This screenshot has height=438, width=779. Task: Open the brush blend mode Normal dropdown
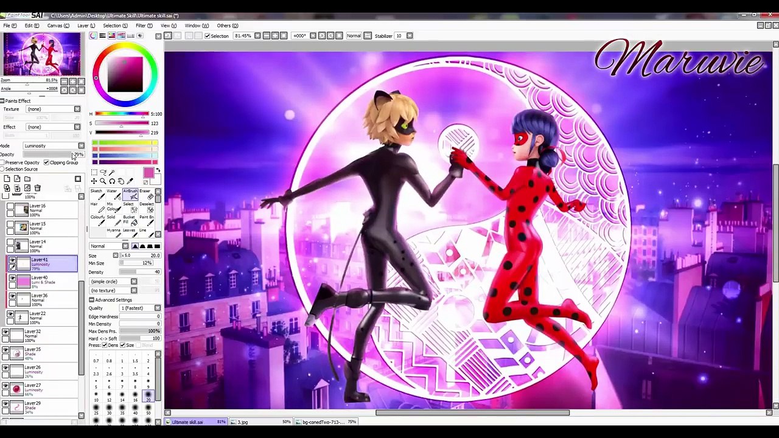(125, 246)
